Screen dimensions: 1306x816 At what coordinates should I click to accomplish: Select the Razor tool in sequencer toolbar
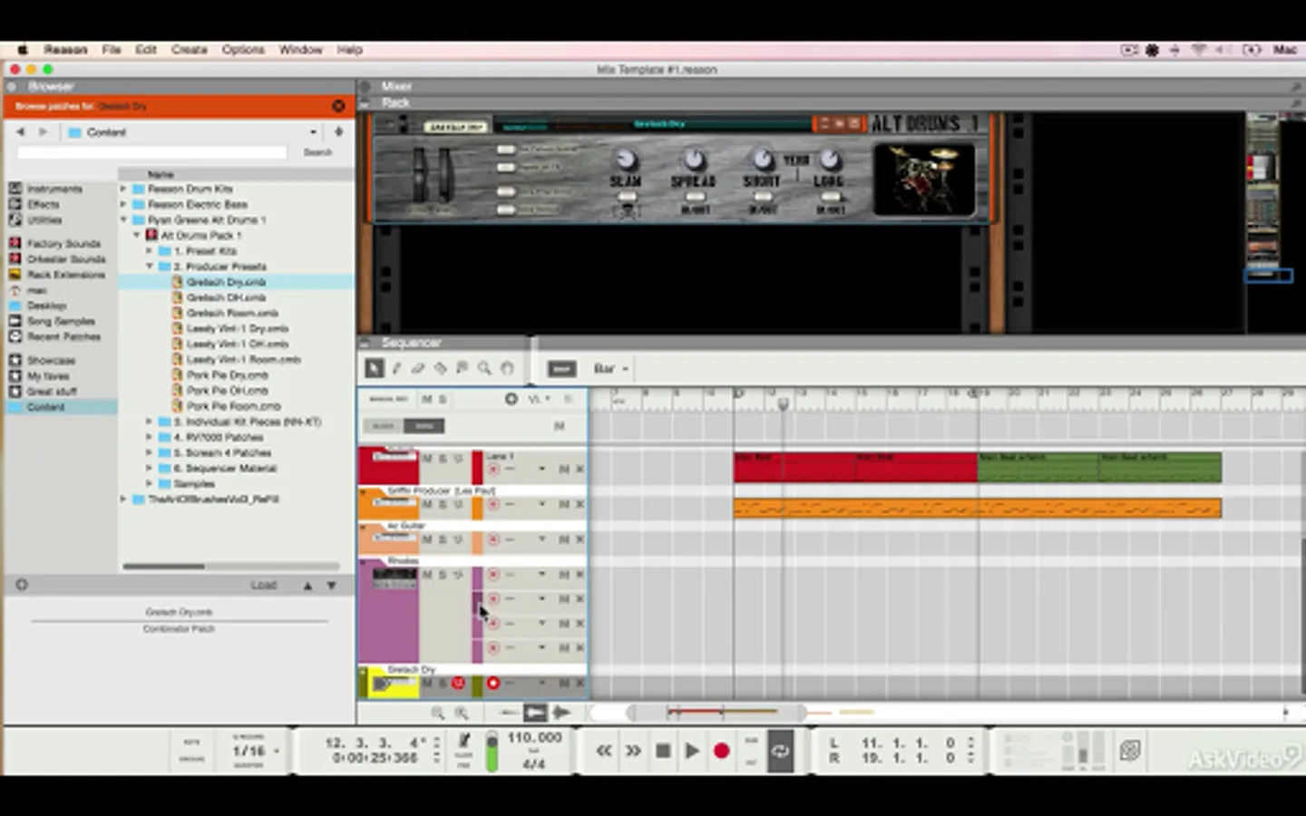440,368
